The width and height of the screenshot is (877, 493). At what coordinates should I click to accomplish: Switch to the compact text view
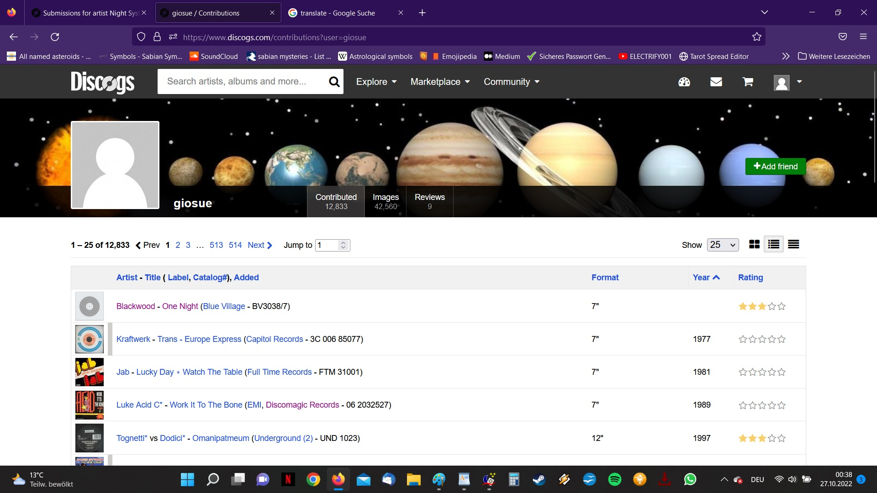click(793, 245)
